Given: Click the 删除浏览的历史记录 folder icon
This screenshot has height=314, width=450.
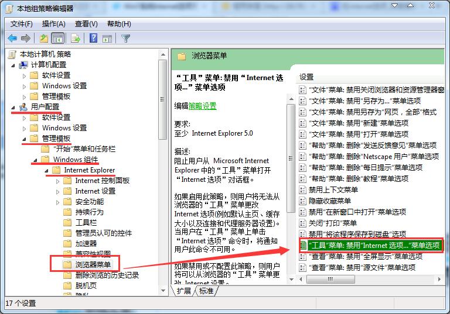Looking at the screenshot, I should pyautogui.click(x=67, y=275).
